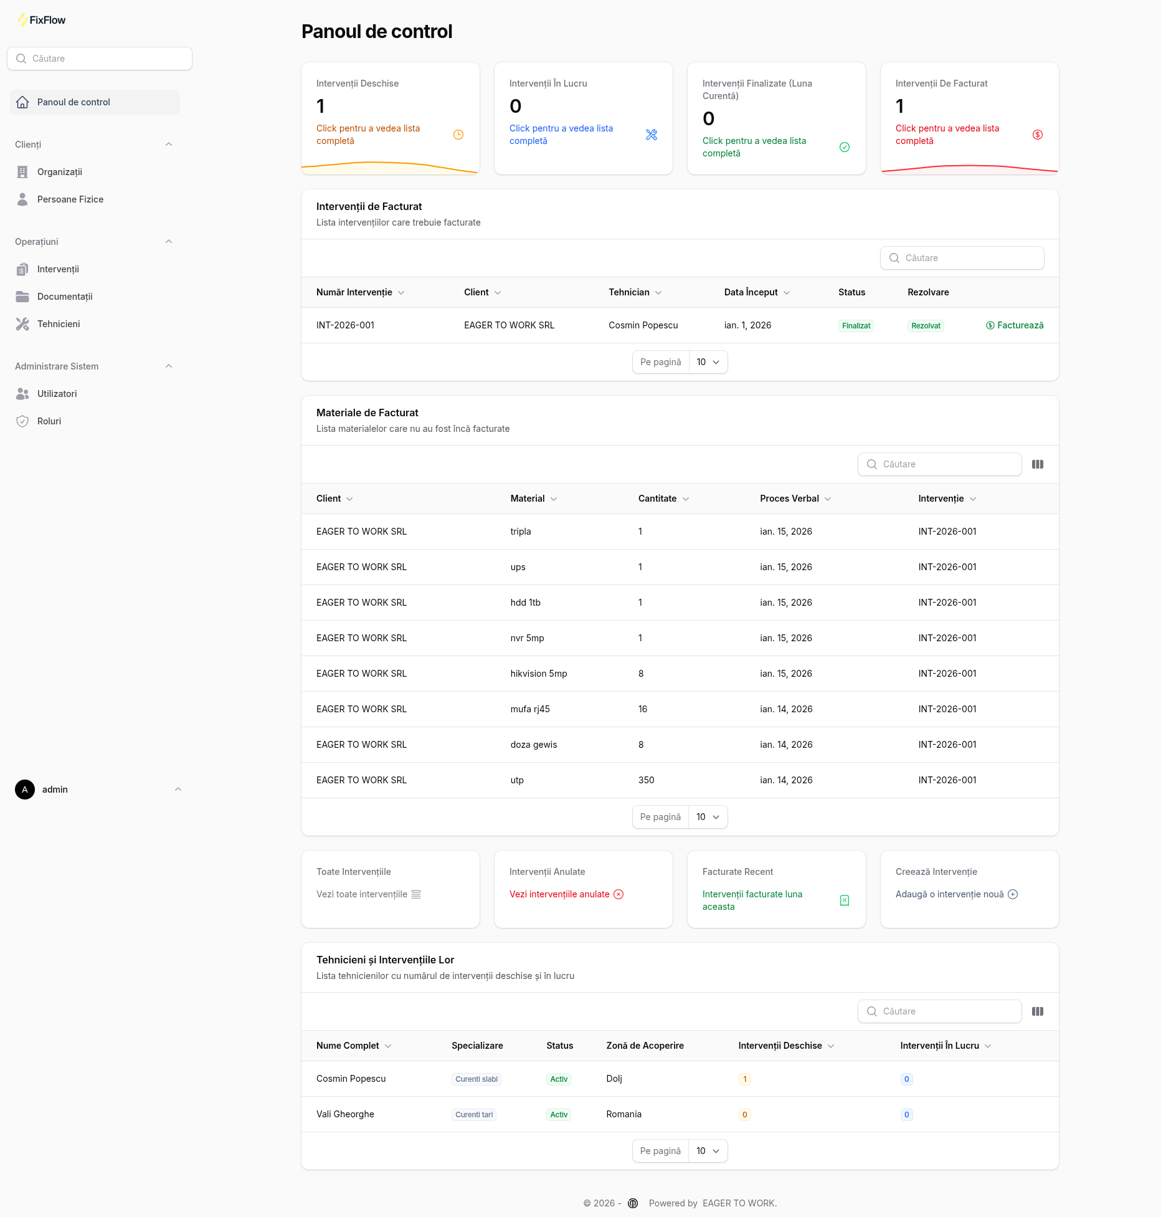Collapse the Clienți sidebar section
Image resolution: width=1161 pixels, height=1217 pixels.
tap(169, 145)
